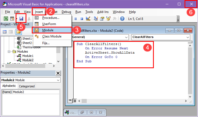Open Object Browser toolbar icon
198x117 pixels.
coord(108,19)
